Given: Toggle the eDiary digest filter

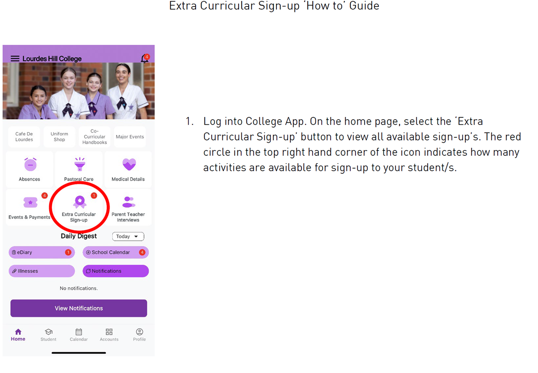Looking at the screenshot, I should (42, 252).
